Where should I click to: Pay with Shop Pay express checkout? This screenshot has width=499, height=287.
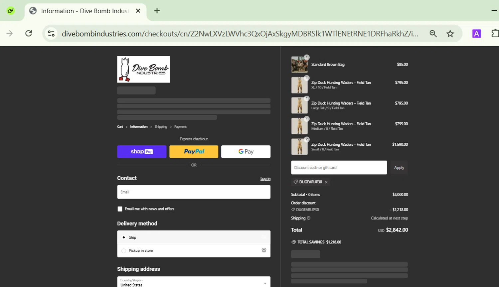tap(142, 152)
